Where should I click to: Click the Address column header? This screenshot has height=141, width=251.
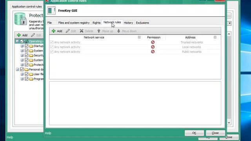click(190, 38)
